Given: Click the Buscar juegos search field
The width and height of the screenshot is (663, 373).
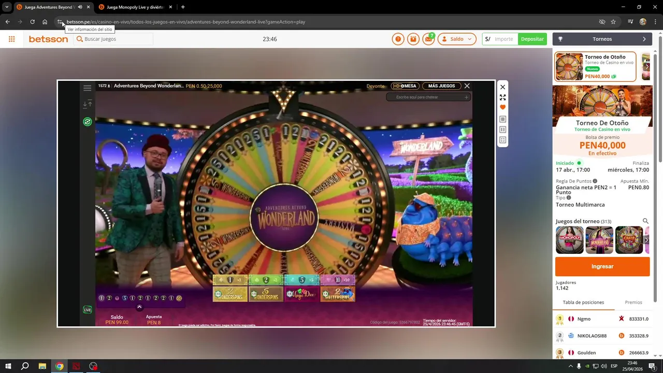Looking at the screenshot, I should tap(113, 39).
